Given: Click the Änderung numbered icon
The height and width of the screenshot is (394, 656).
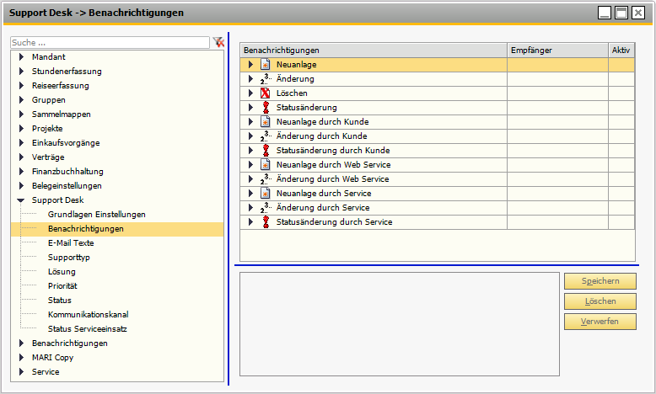Looking at the screenshot, I should (x=266, y=78).
